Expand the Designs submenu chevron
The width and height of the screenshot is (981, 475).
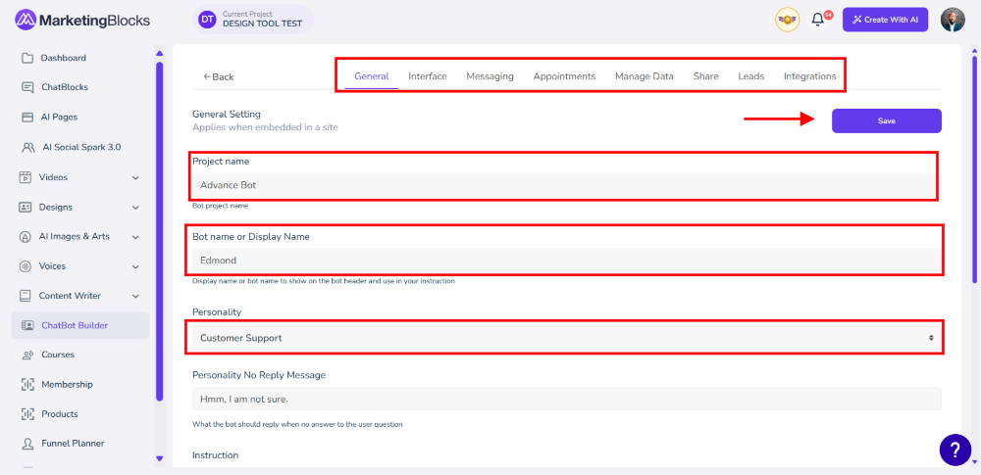[x=135, y=208]
